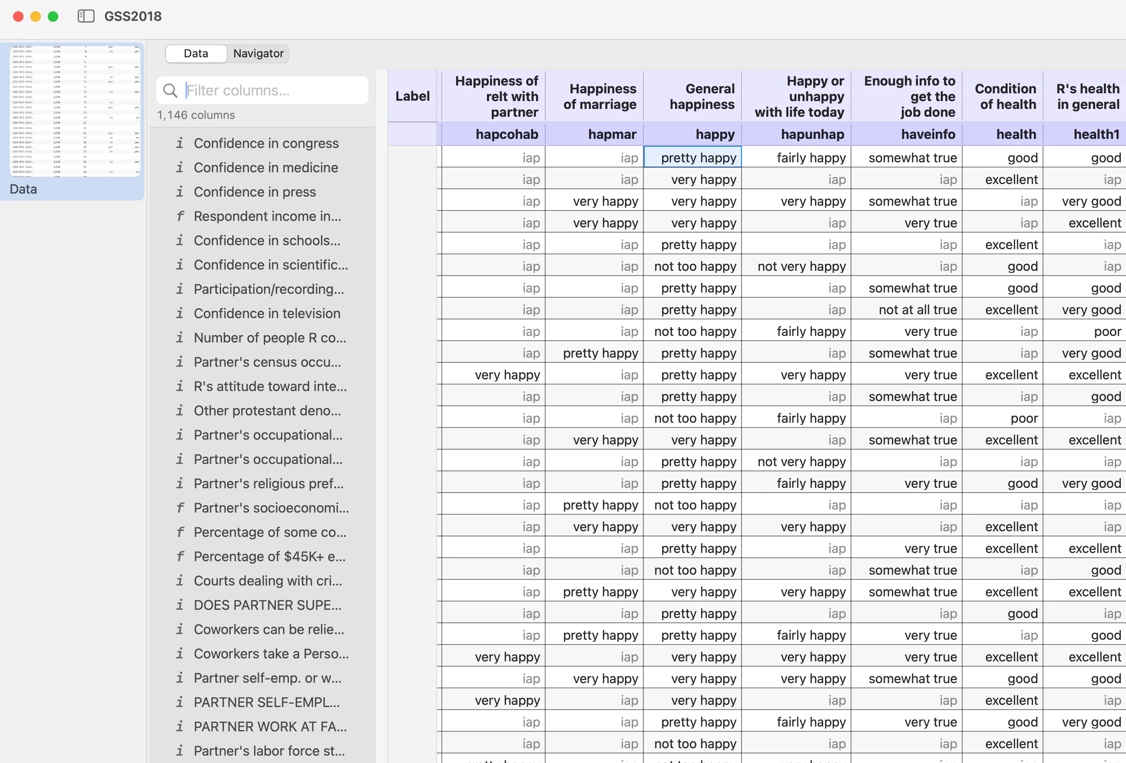Viewport: 1126px width, 763px height.
Task: Click float icon beside Percentage of $45K+
Action: pos(180,556)
